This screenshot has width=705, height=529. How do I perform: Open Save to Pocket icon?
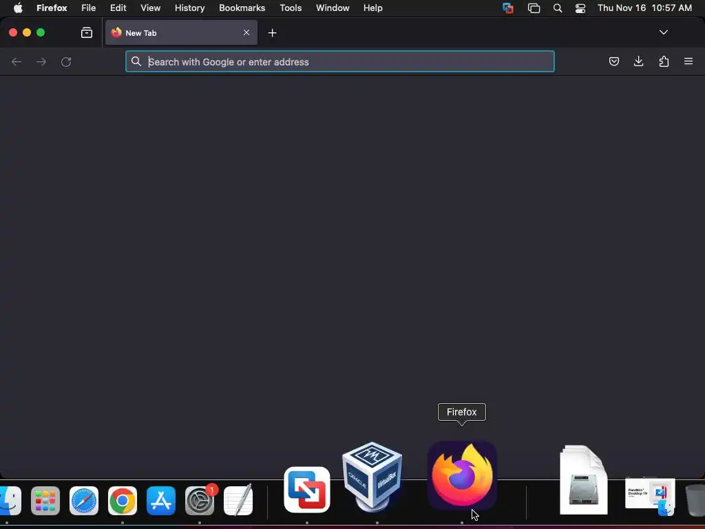[x=613, y=61]
